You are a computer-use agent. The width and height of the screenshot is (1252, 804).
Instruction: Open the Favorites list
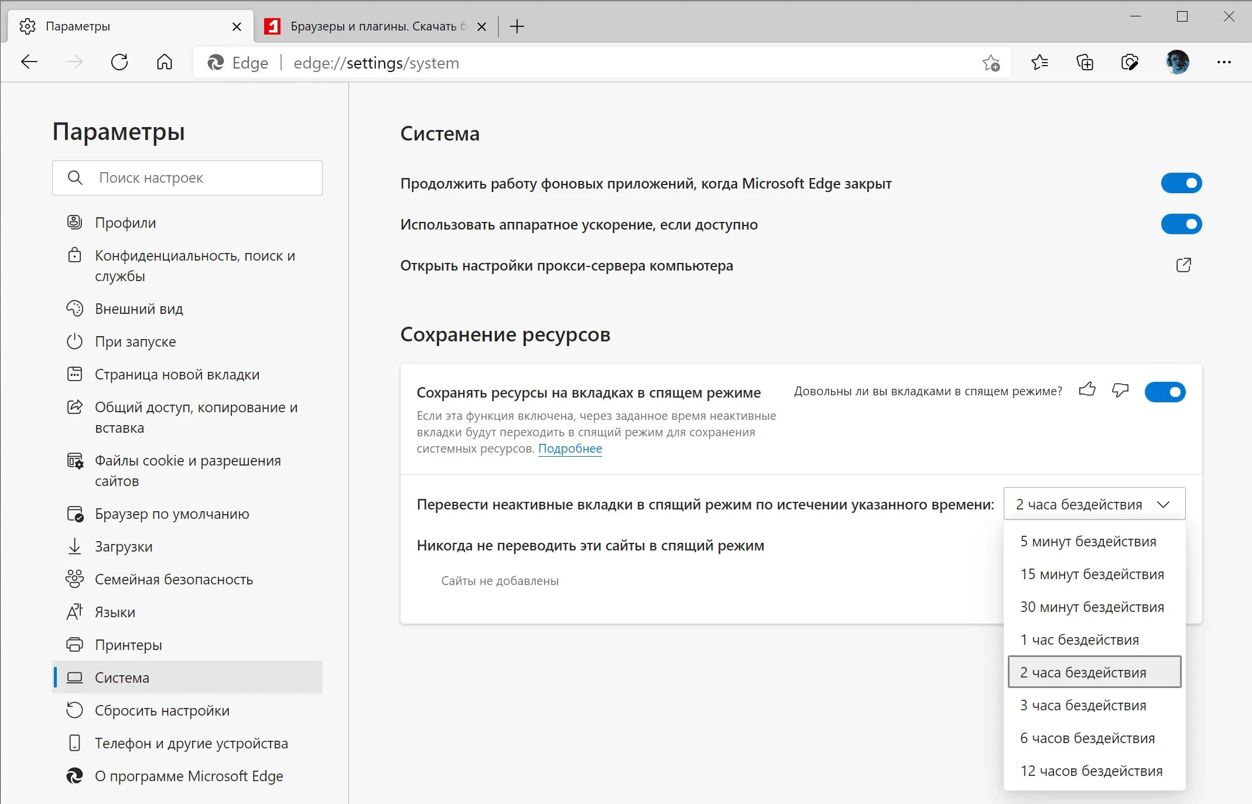pyautogui.click(x=1039, y=62)
